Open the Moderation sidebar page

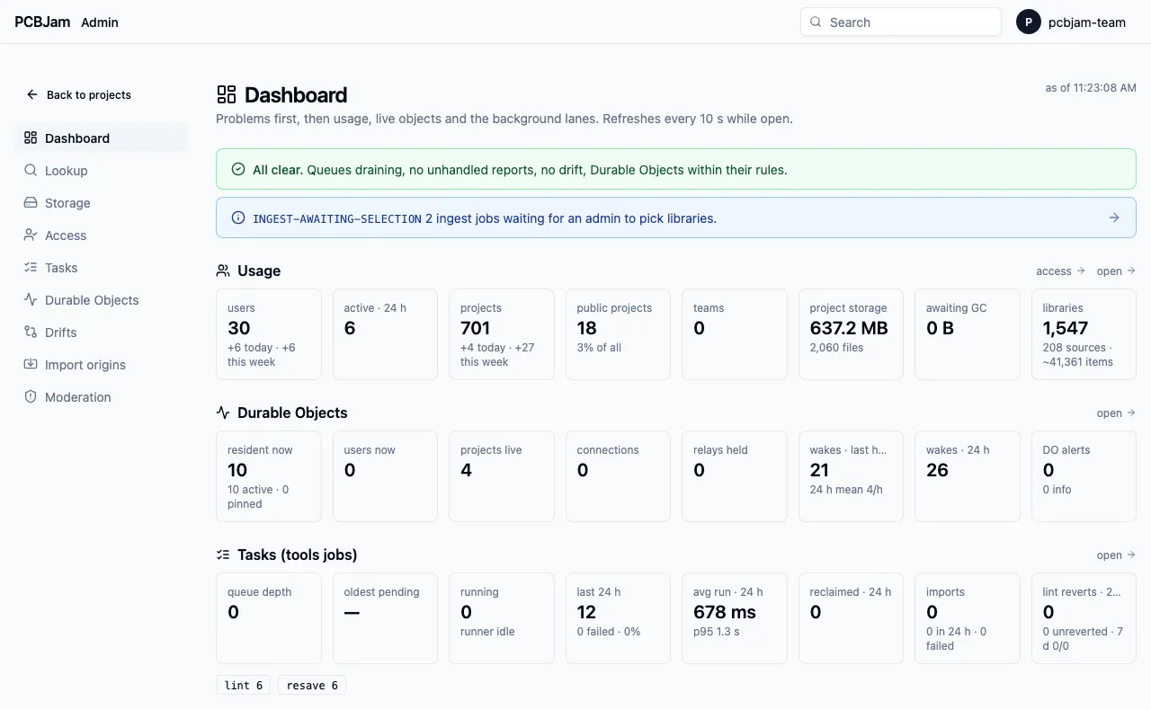click(102, 396)
